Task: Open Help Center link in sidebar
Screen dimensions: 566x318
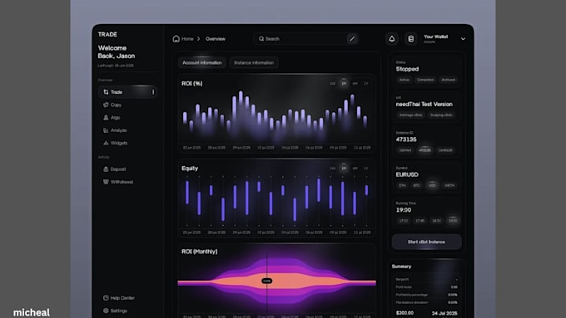Action: pos(122,298)
